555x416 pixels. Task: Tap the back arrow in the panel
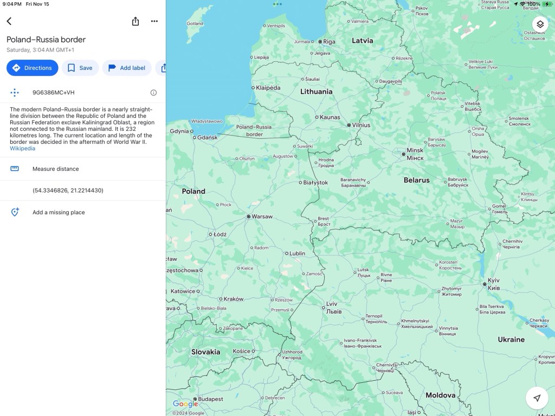(9, 21)
